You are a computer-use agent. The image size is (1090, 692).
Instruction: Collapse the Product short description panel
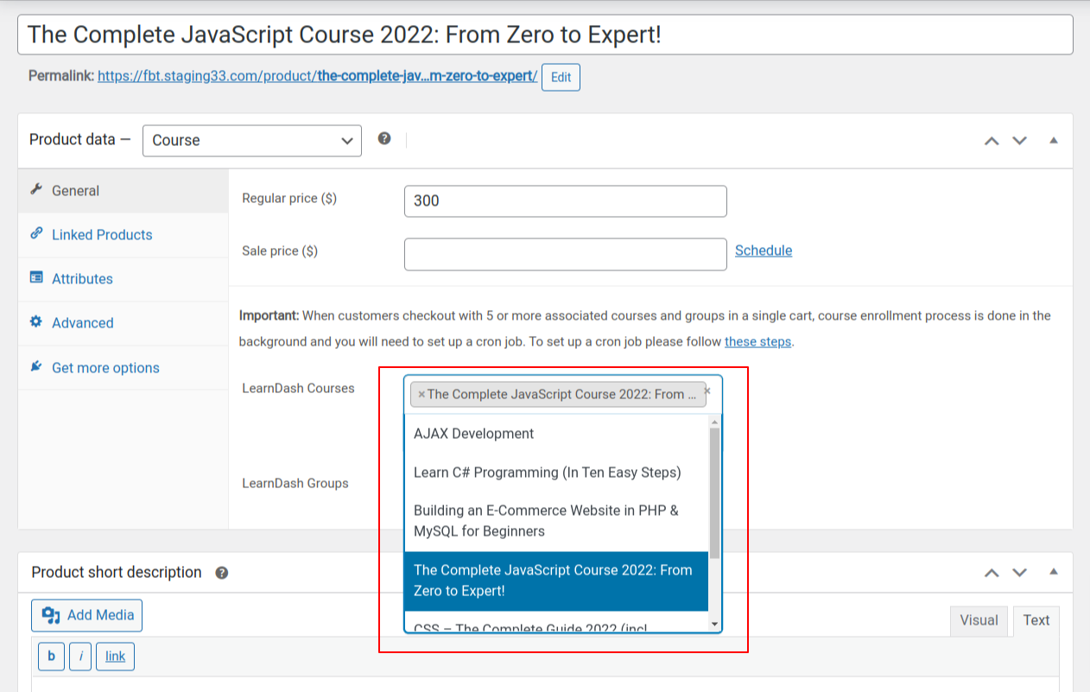(x=1053, y=572)
